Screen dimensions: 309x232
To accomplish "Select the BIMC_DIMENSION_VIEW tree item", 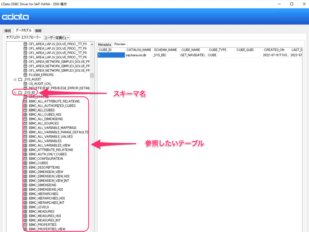I will coord(46,172).
